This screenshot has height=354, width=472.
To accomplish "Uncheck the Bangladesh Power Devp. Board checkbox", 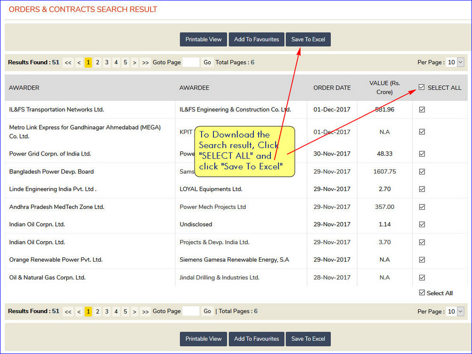I will click(422, 172).
